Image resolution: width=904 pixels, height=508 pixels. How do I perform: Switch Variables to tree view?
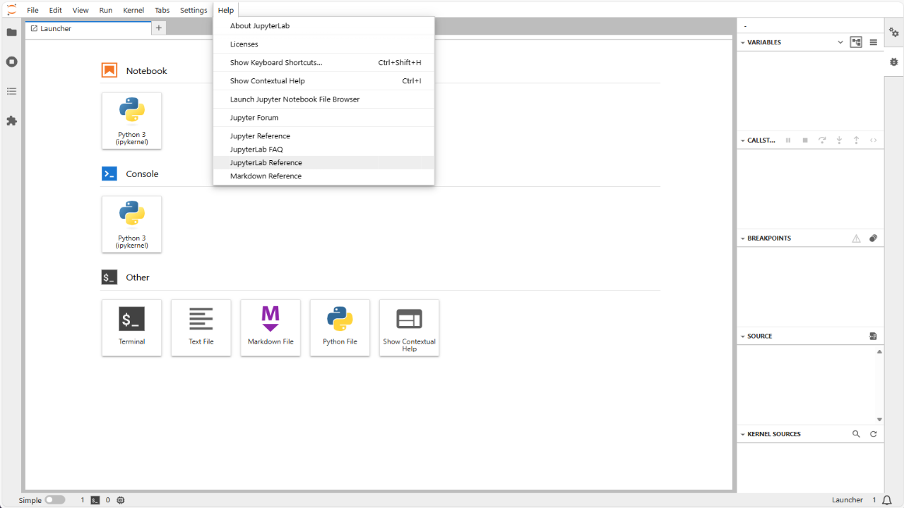857,42
